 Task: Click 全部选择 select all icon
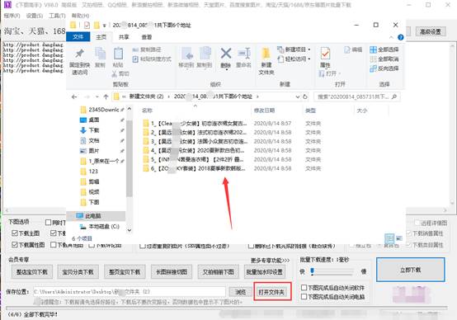click(x=373, y=49)
